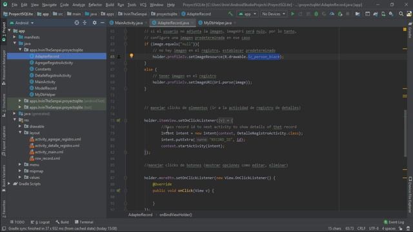Click onBindViewHolder() breadcrumb below editor

pyautogui.click(x=176, y=215)
